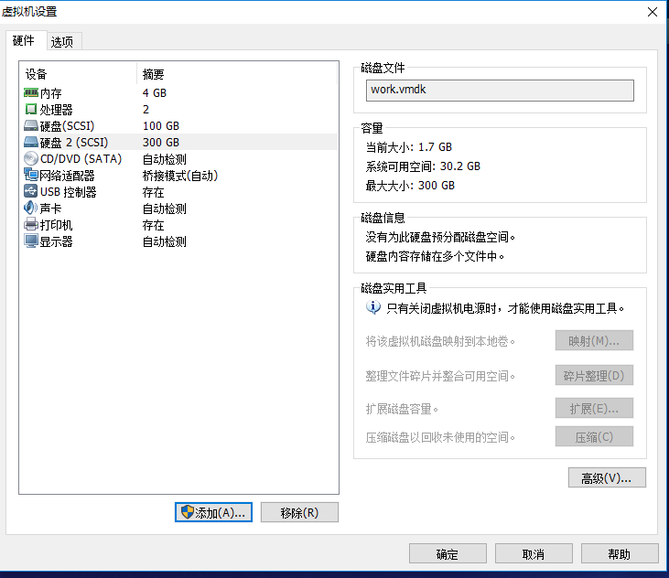Select the 处理器 row label

point(57,110)
